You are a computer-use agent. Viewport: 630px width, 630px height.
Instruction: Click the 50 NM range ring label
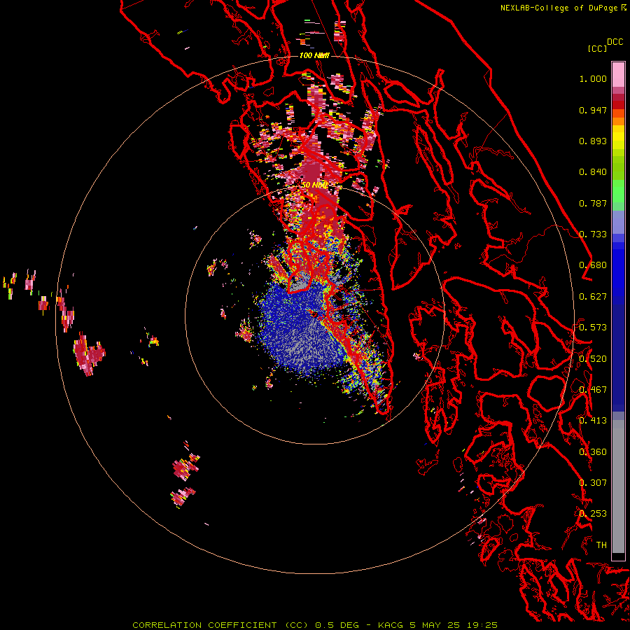[x=314, y=185]
